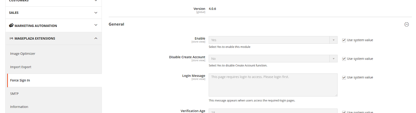Open the Disable Create Account dropdown
416x113 pixels.
pos(273,59)
